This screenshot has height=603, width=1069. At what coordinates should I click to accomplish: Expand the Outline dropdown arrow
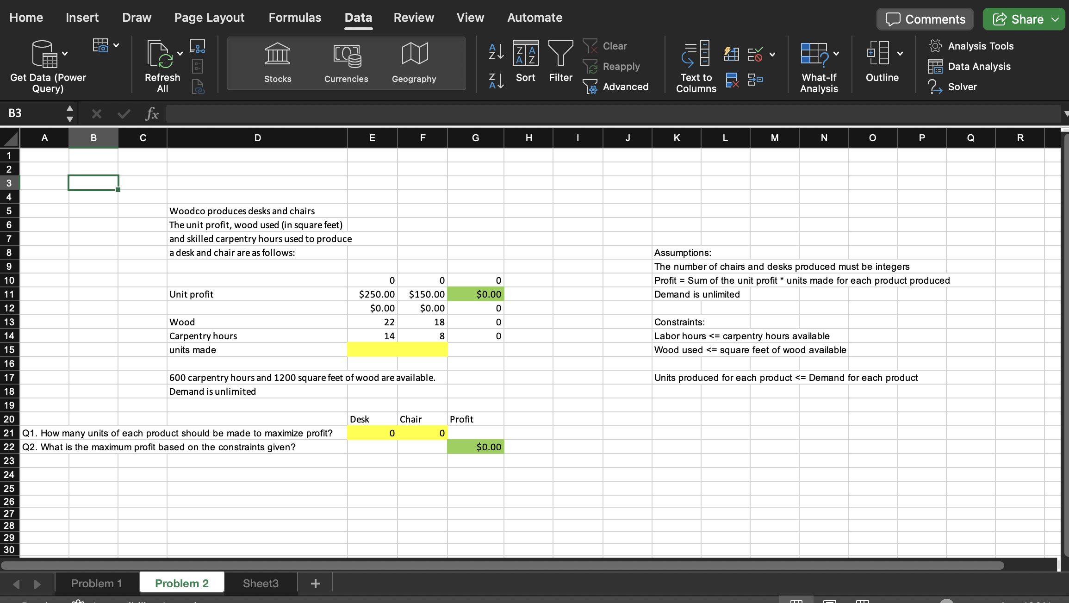[900, 53]
